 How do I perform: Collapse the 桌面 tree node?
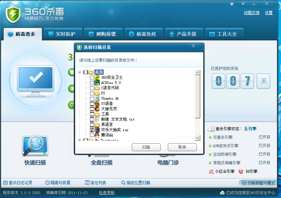pyautogui.click(x=79, y=72)
